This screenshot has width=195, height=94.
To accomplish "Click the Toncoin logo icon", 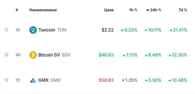I will pos(33,30).
